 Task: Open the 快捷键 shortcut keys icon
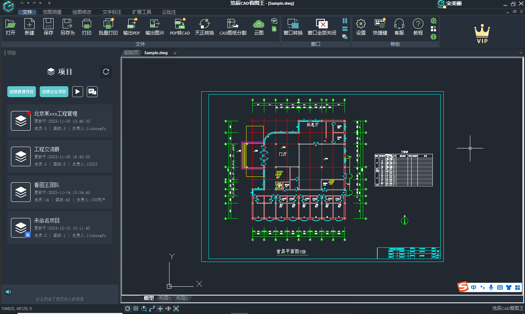coord(380,27)
